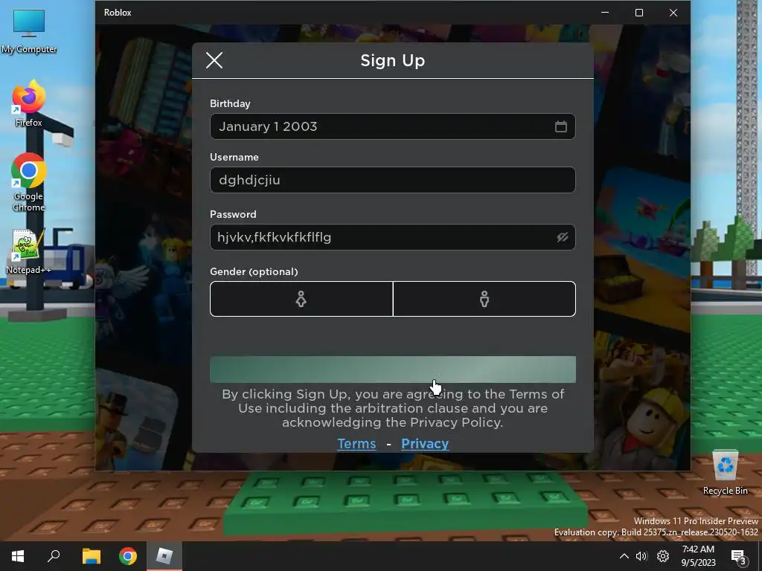The width and height of the screenshot is (762, 571).
Task: Show hidden system tray icons
Action: coord(624,556)
